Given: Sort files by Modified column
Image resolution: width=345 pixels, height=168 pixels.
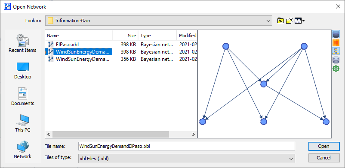Looking at the screenshot, I should (x=187, y=36).
